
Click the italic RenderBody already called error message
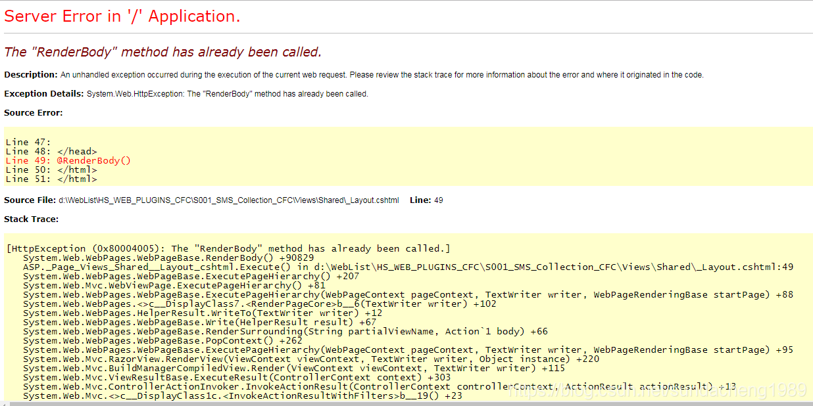point(162,52)
